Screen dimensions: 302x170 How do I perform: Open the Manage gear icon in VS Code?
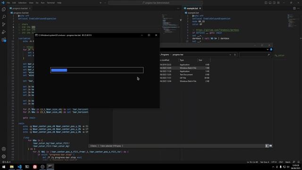tap(4, 156)
